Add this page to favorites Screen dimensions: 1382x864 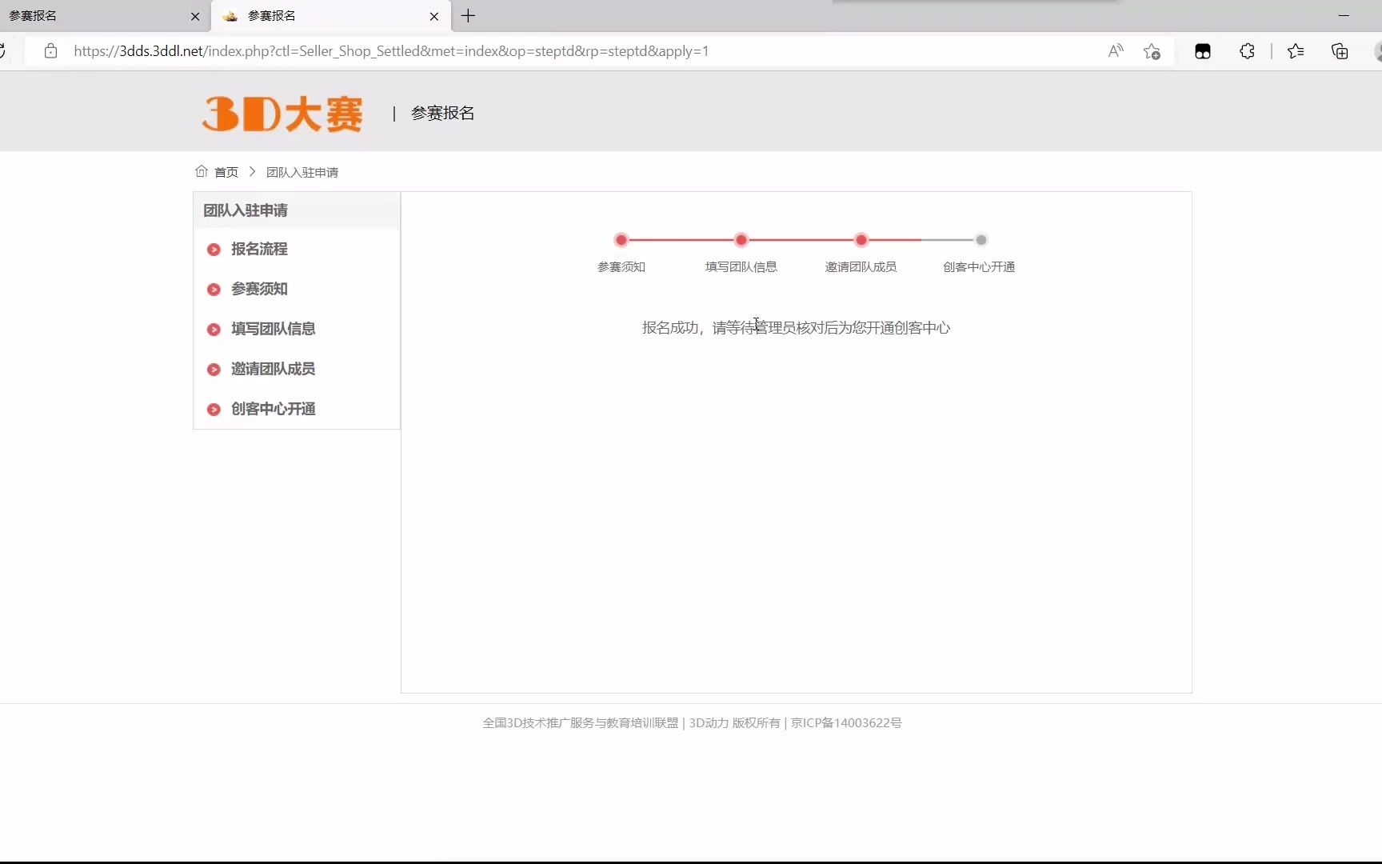(x=1152, y=51)
